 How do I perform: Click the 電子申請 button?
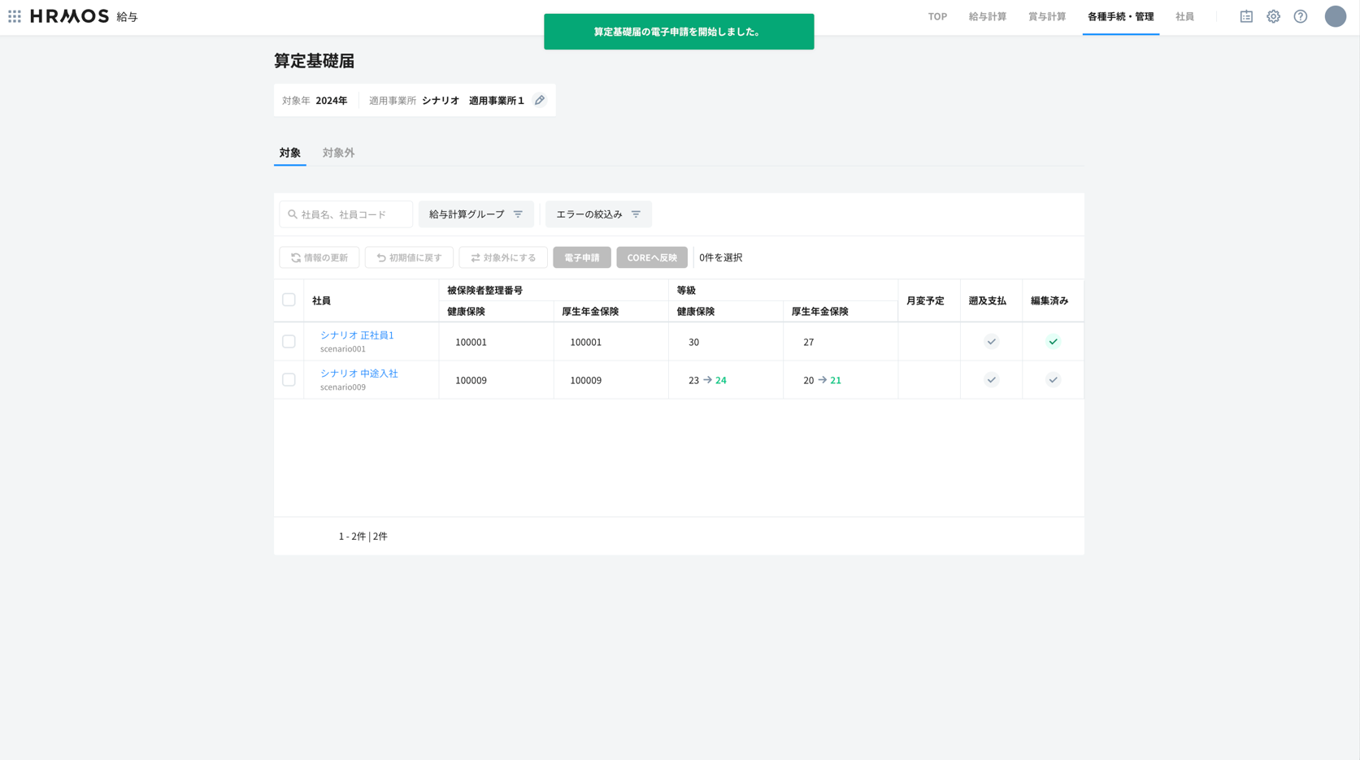click(x=581, y=257)
